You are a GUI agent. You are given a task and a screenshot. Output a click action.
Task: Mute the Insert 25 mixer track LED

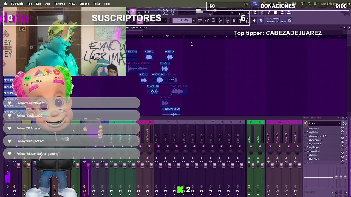click(194, 146)
